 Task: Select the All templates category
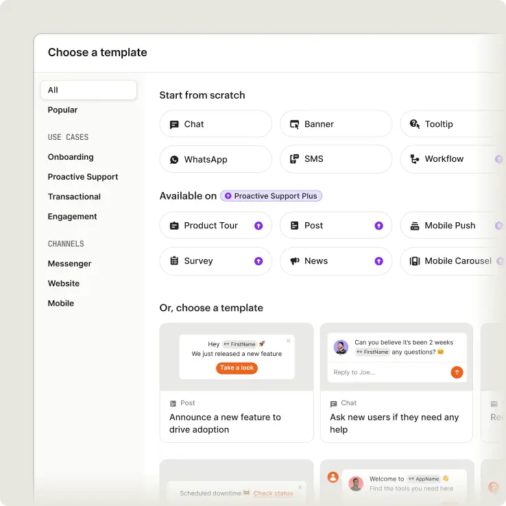click(x=88, y=90)
